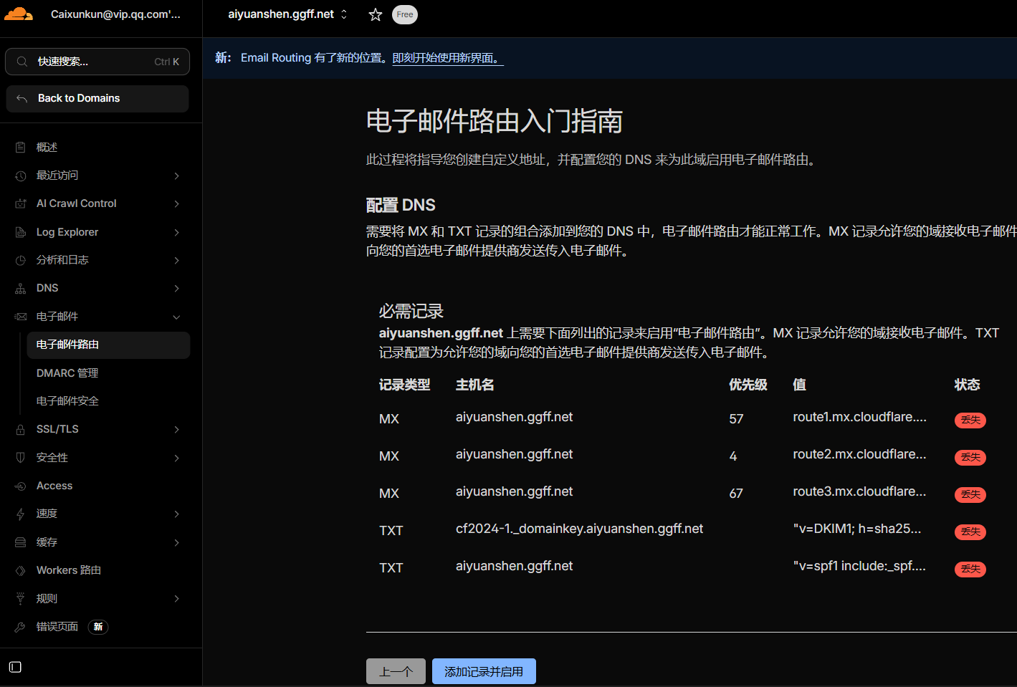Collapse the sidebar with bottom-left toggle

point(15,667)
